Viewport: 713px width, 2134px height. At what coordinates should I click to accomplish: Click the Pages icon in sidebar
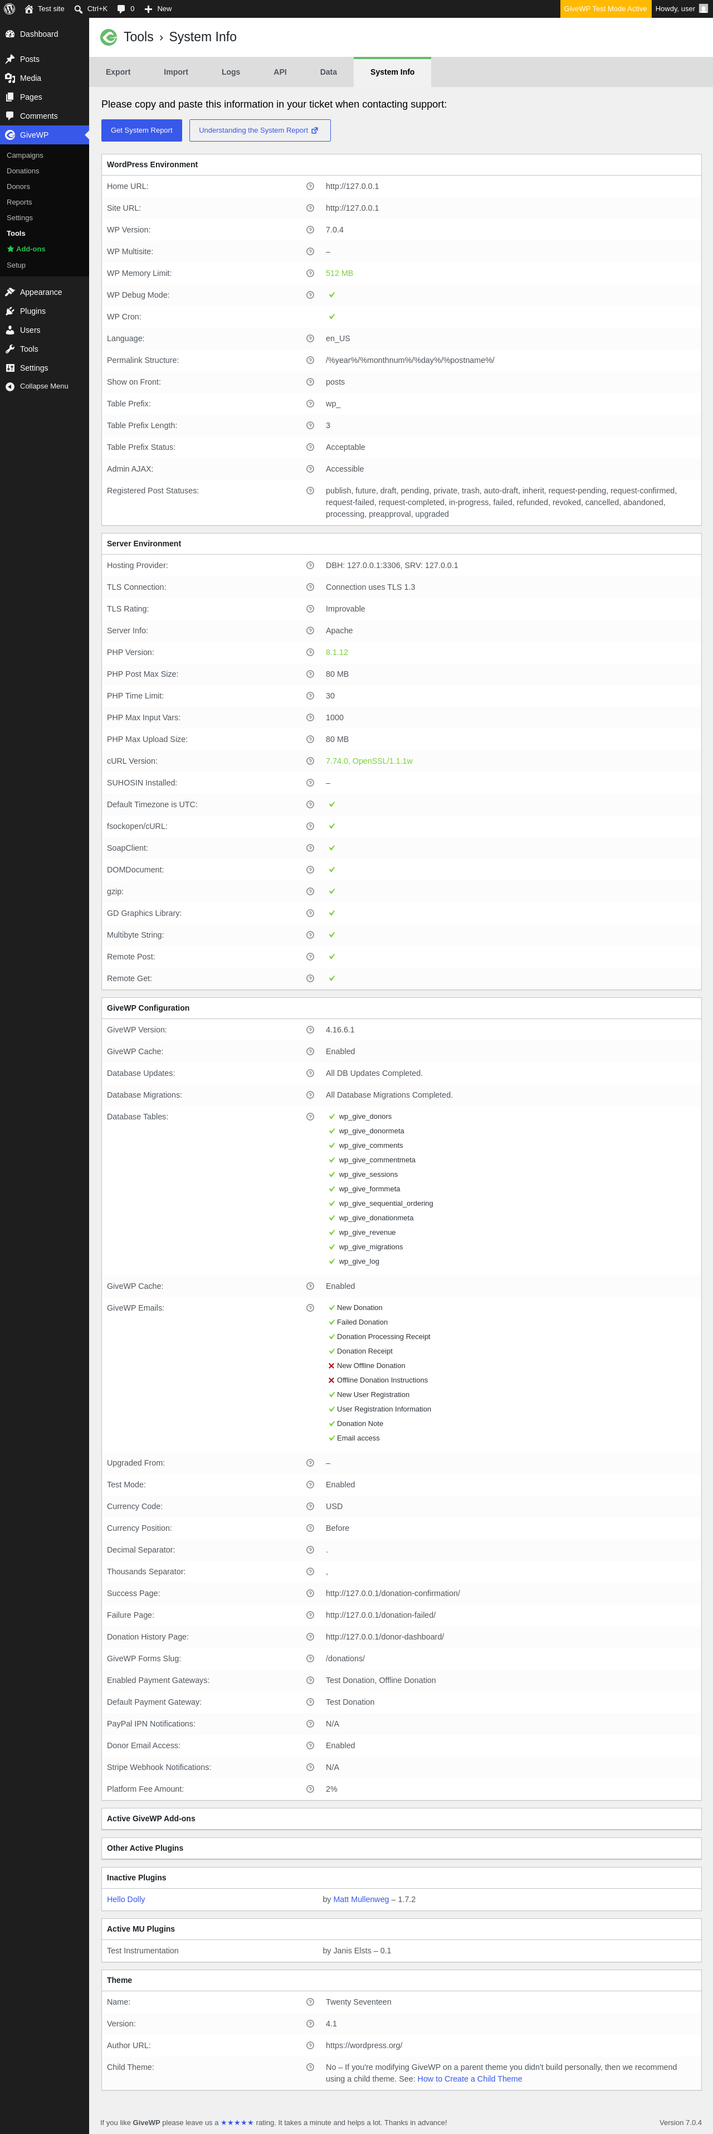tap(10, 97)
